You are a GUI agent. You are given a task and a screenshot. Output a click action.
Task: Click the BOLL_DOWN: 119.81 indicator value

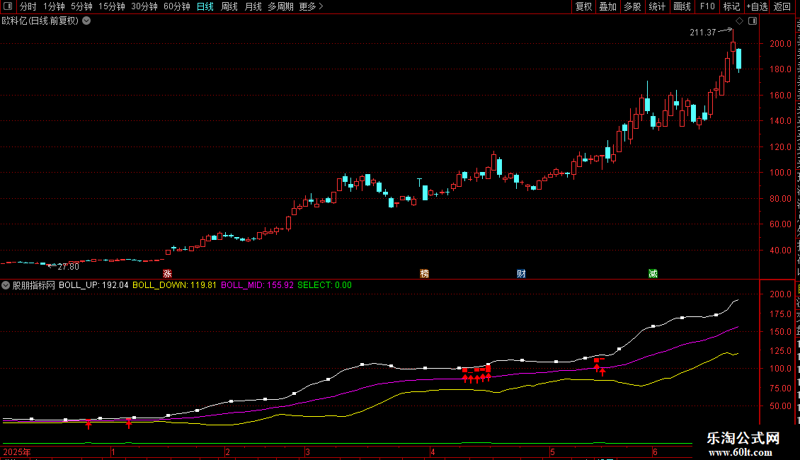(x=174, y=285)
